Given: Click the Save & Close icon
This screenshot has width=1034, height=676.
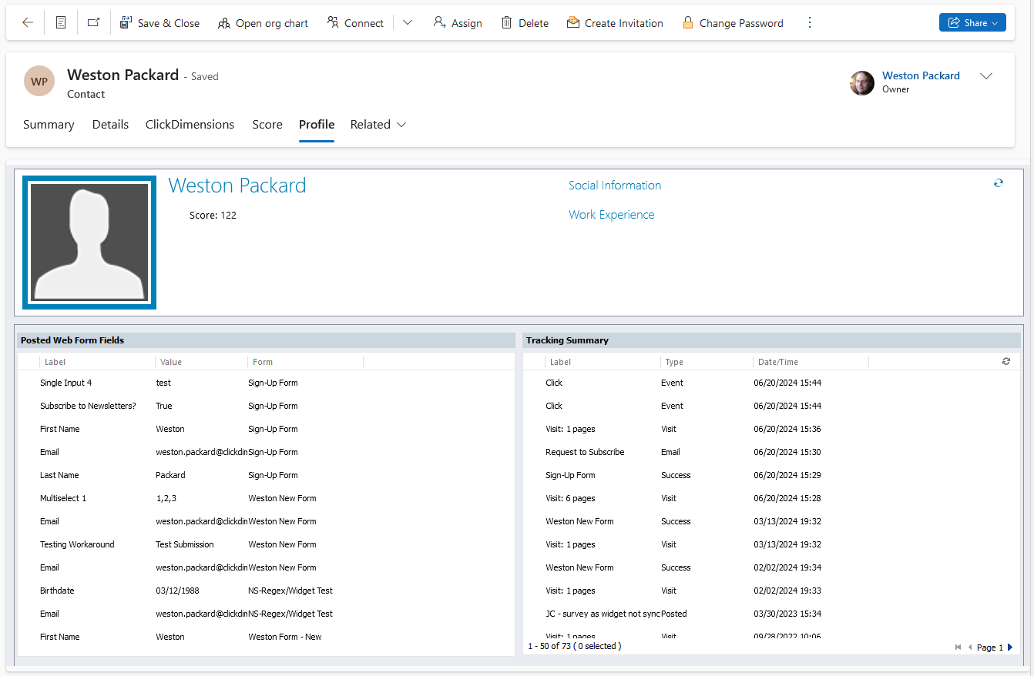Looking at the screenshot, I should click(x=126, y=22).
